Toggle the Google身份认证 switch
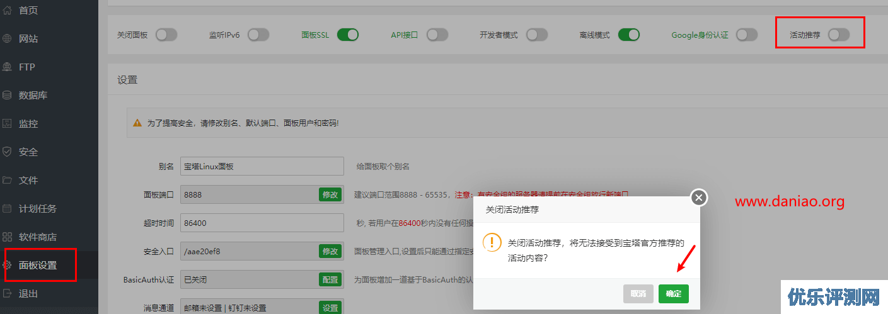The height and width of the screenshot is (314, 888). click(x=747, y=35)
